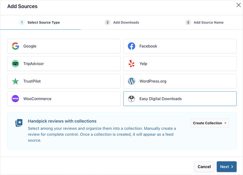The height and width of the screenshot is (175, 243).
Task: Cancel adding sources
Action: click(x=204, y=167)
